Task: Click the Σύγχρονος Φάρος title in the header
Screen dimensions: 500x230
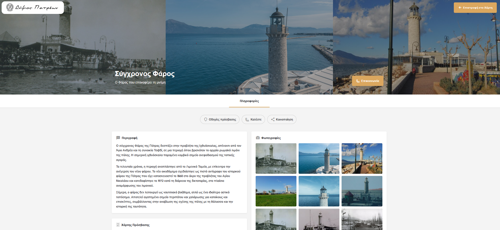Action: (x=145, y=74)
